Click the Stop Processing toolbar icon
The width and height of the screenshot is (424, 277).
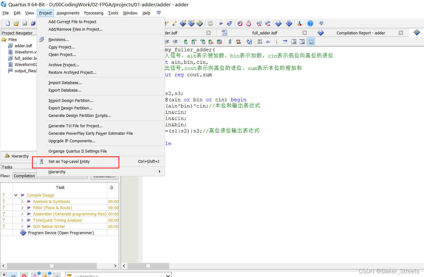coord(210,23)
